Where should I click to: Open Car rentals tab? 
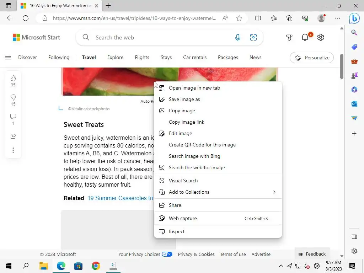tap(195, 57)
